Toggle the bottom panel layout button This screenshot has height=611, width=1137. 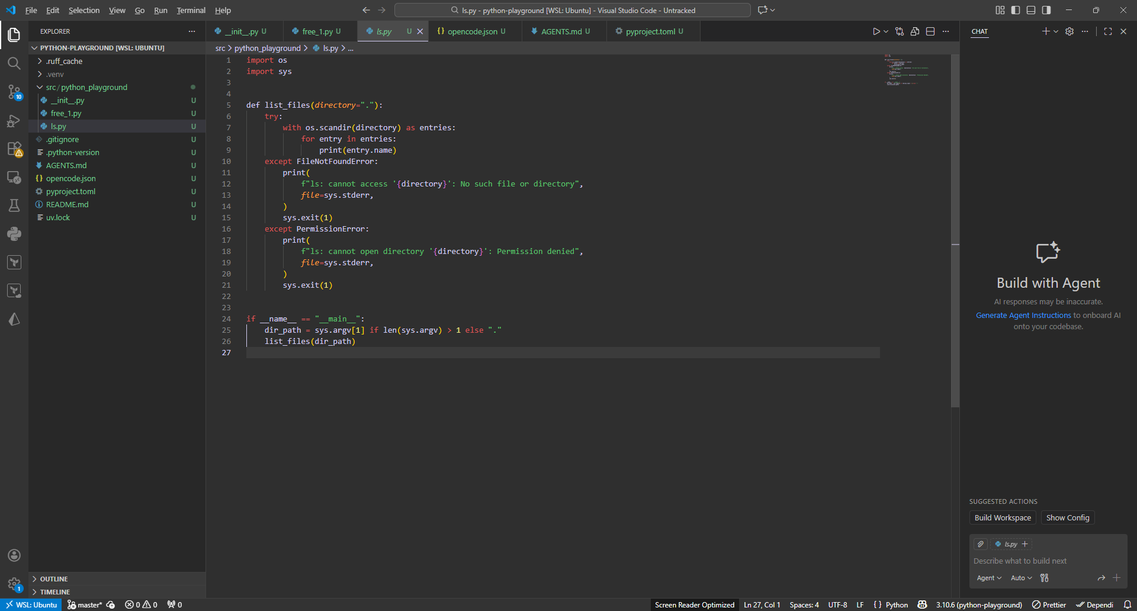(x=1031, y=10)
